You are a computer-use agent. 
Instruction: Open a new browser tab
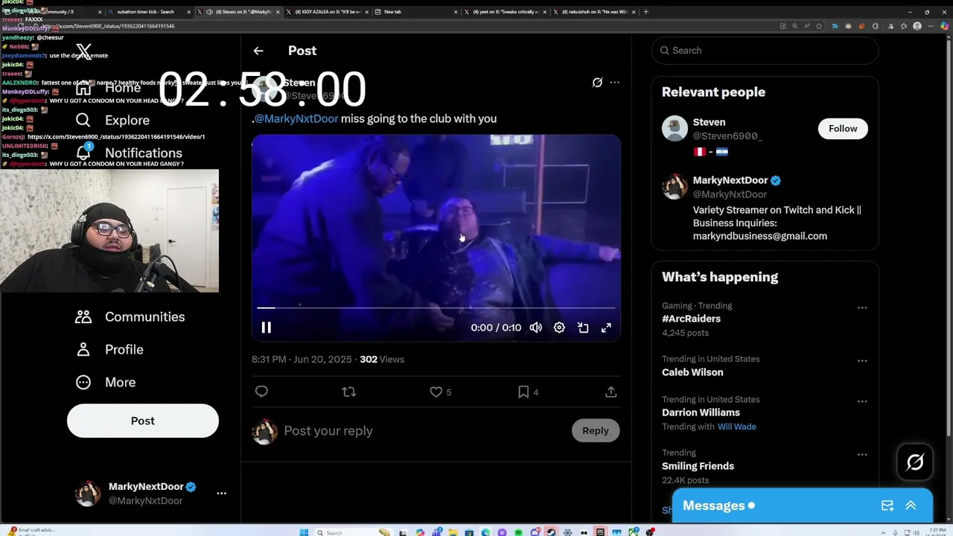pyautogui.click(x=646, y=12)
